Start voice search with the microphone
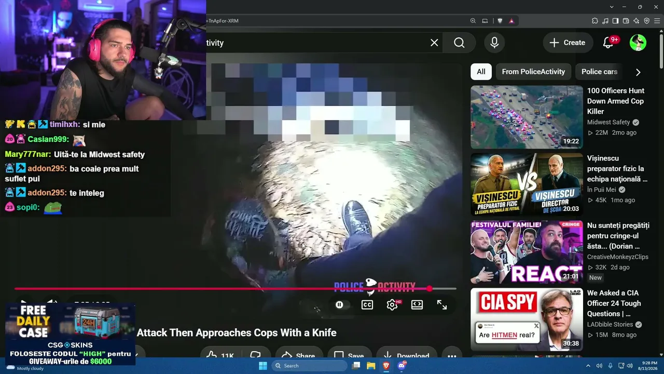Viewport: 664px width, 374px height. [x=494, y=43]
